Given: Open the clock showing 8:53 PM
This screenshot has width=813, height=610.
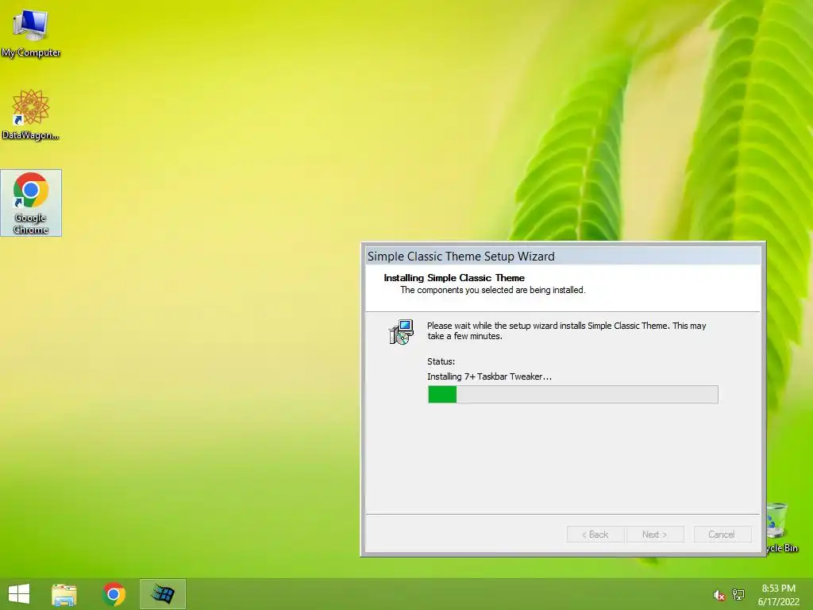Looking at the screenshot, I should [778, 595].
